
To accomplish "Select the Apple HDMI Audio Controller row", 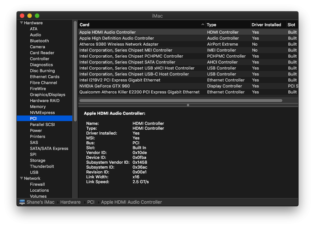I will click(x=188, y=32).
